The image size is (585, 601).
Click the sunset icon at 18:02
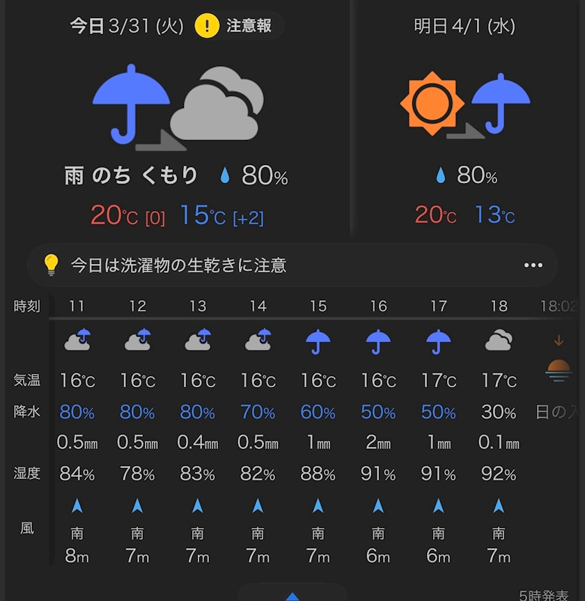point(559,368)
